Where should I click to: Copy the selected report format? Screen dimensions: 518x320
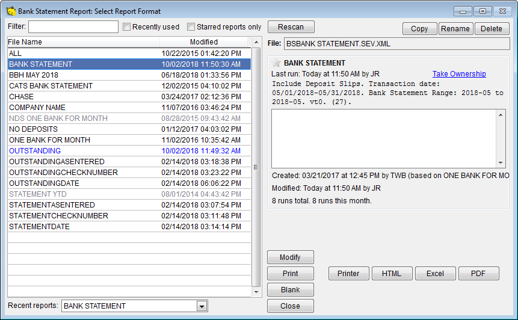click(x=419, y=29)
